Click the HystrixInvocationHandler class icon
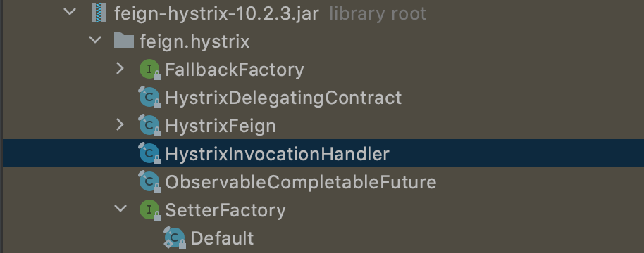Viewport: 644px width, 253px height. tap(149, 153)
